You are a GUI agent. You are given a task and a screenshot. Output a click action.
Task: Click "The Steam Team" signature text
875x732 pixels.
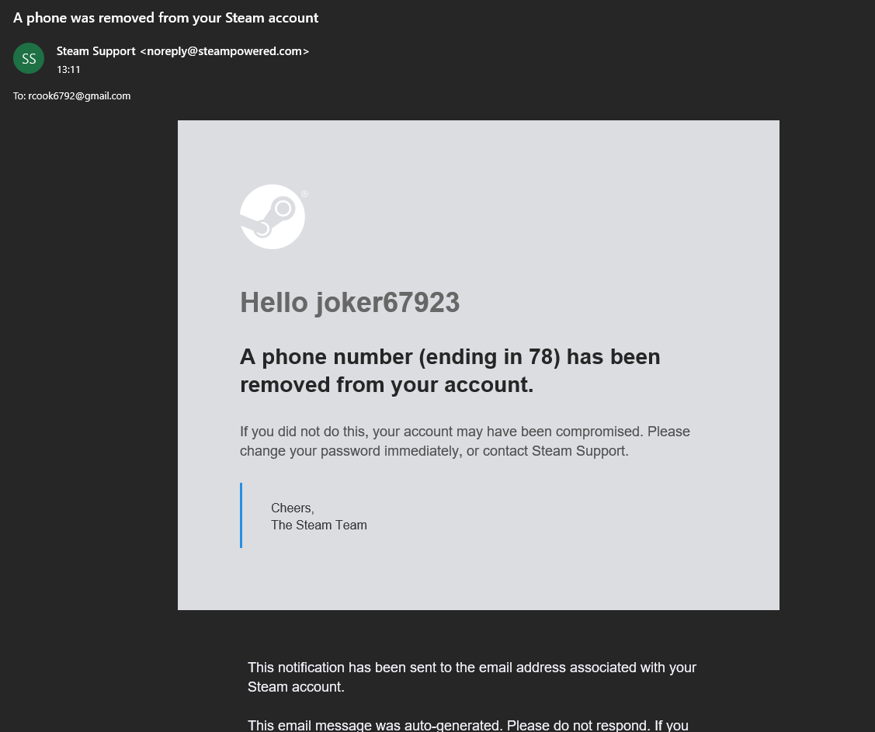[318, 526]
